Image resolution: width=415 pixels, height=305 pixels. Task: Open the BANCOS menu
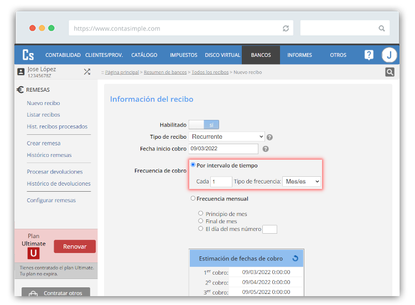(261, 55)
